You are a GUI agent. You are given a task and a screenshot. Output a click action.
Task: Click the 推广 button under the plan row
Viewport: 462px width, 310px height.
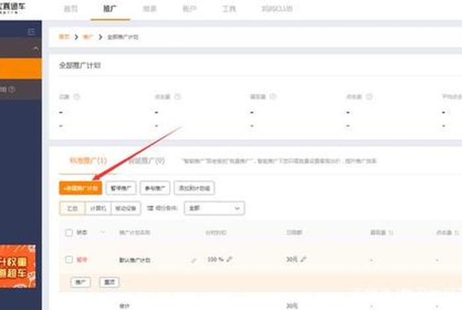[81, 282]
